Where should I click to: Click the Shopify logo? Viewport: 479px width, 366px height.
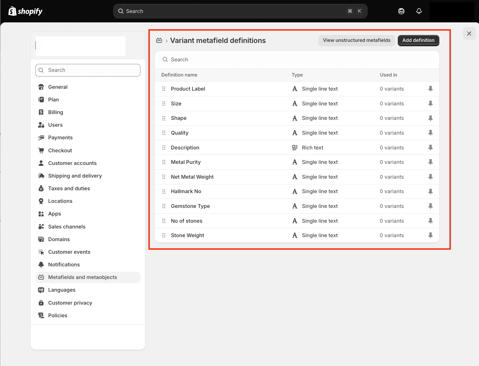pos(25,11)
